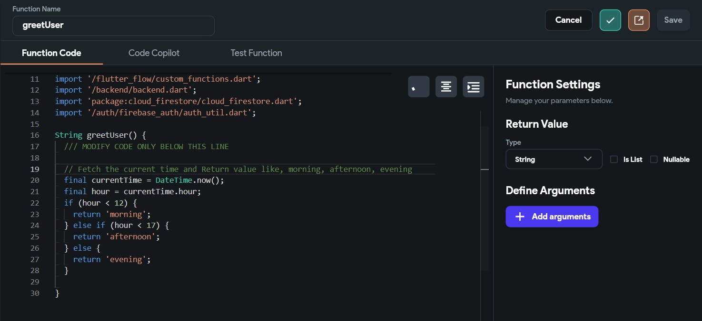Click the return 'evening' code line
Screen dimensions: 702x321
click(112, 259)
